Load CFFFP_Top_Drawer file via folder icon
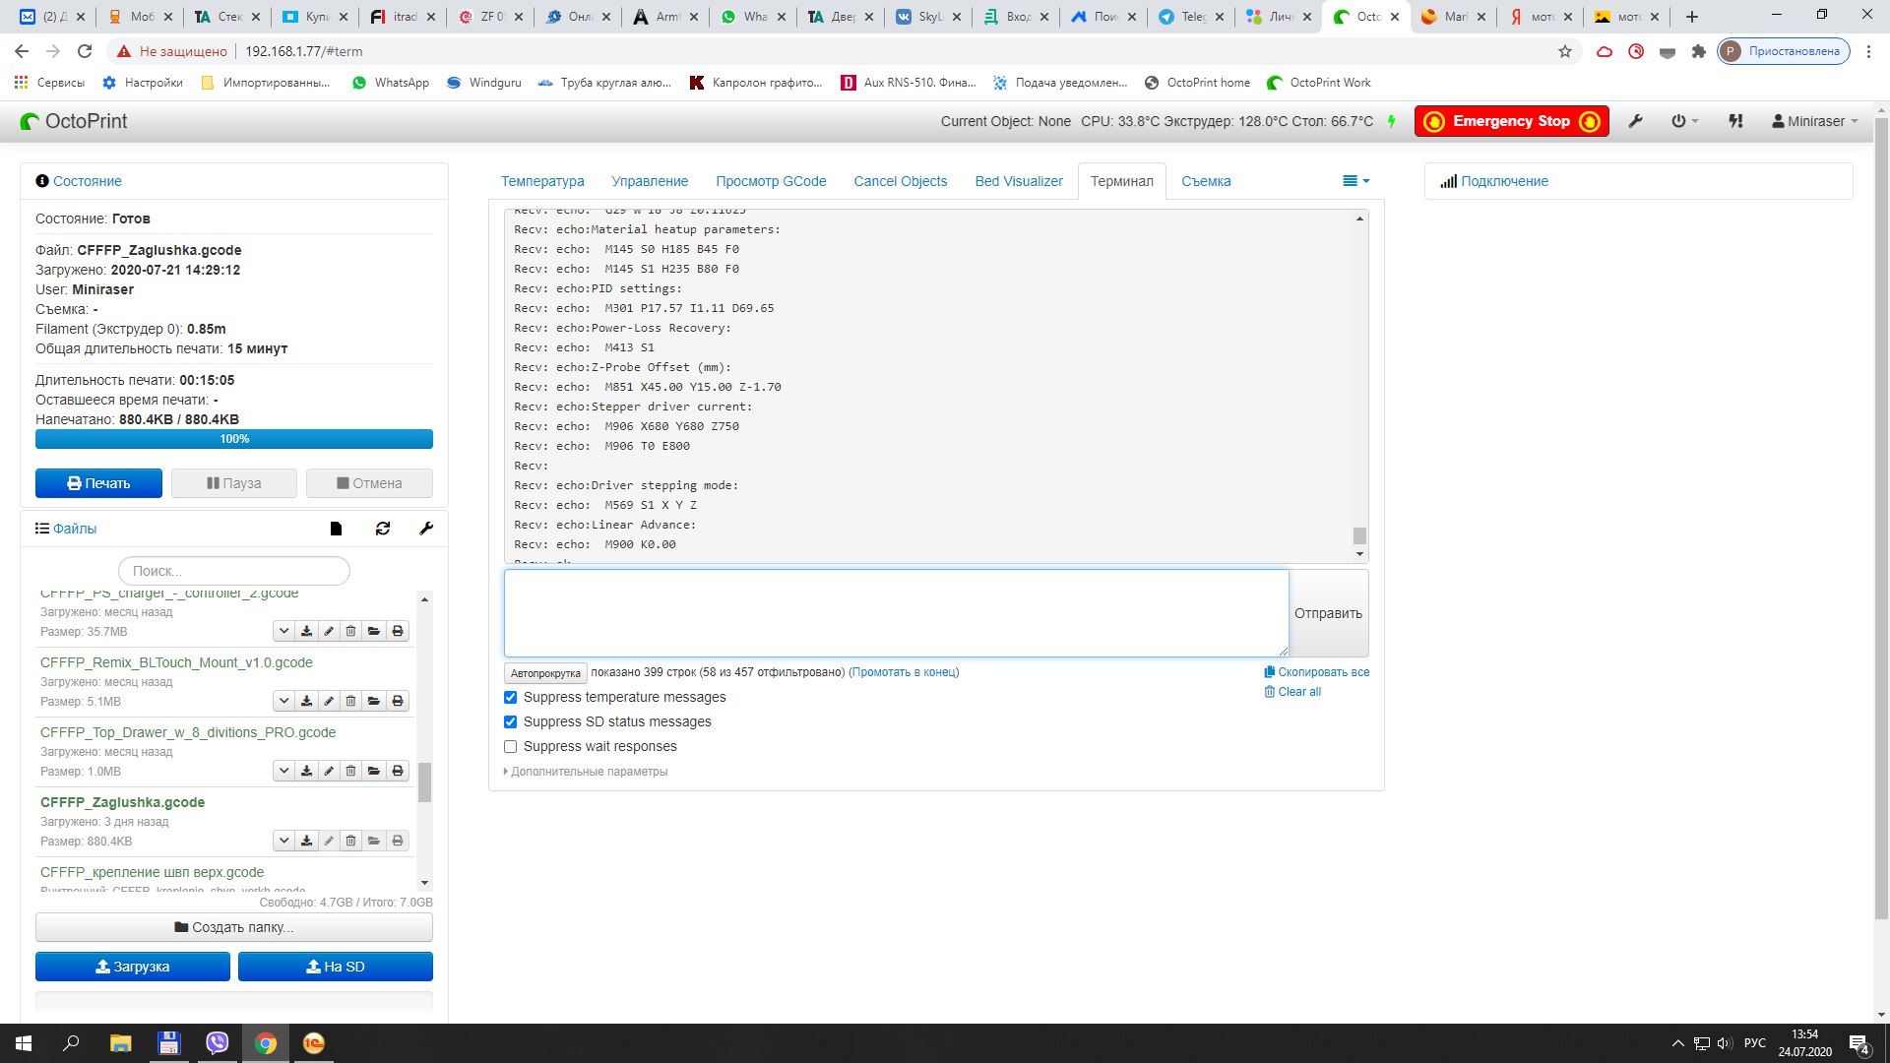This screenshot has height=1063, width=1890. point(374,771)
